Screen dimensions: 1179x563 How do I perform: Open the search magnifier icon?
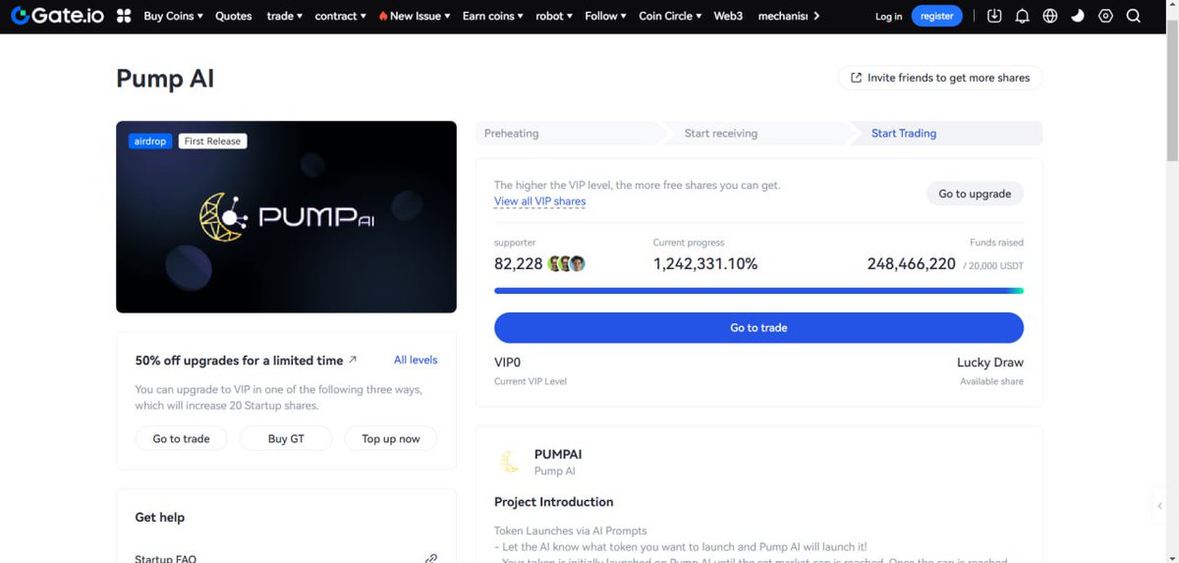pyautogui.click(x=1133, y=16)
